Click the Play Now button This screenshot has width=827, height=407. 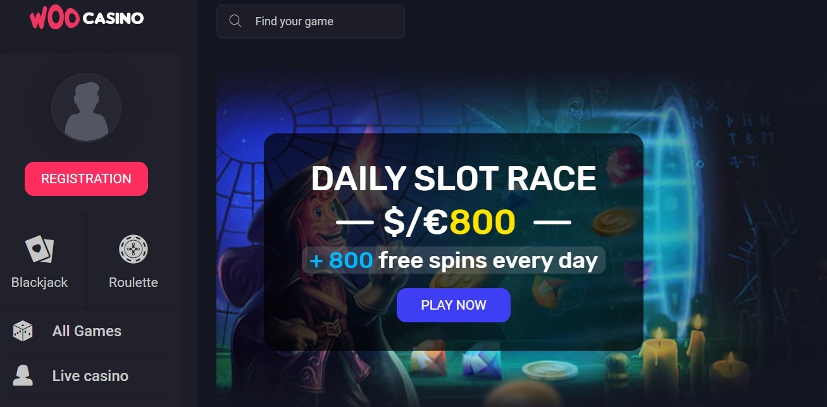tap(454, 305)
